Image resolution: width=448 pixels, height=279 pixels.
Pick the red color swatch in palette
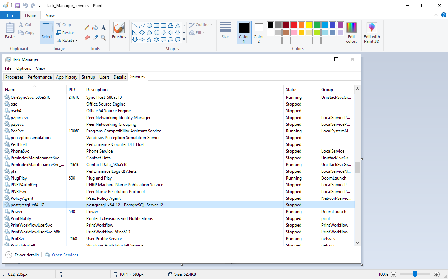coord(293,25)
